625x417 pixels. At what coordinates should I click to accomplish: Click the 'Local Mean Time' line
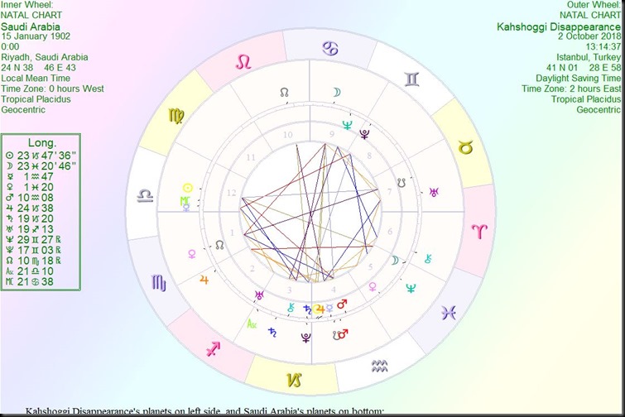coord(36,79)
